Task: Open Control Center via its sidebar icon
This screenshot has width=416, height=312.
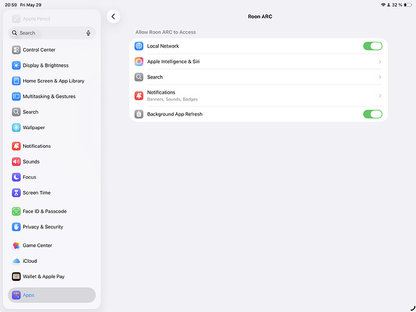Action: pyautogui.click(x=16, y=50)
